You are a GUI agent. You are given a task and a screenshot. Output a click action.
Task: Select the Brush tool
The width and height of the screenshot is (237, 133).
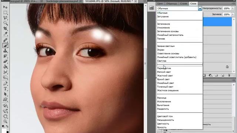[x=5, y=45]
